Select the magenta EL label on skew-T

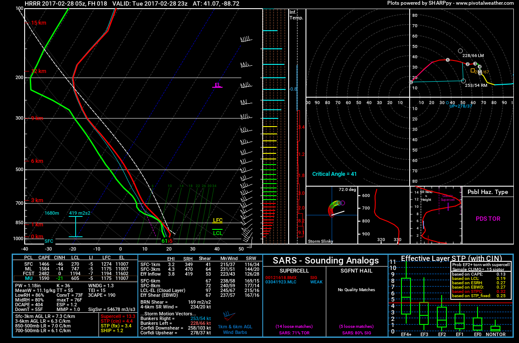pyautogui.click(x=217, y=85)
